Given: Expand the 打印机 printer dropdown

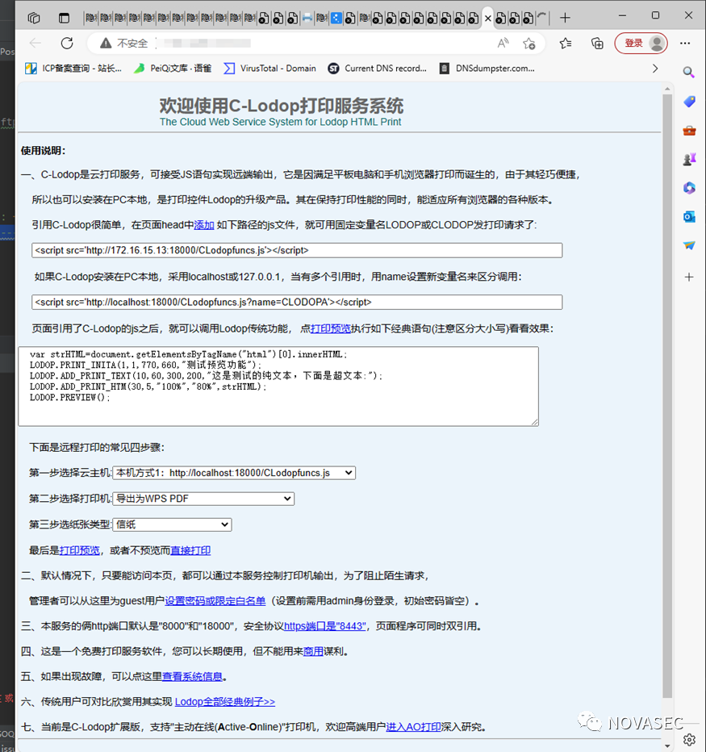Looking at the screenshot, I should 203,499.
